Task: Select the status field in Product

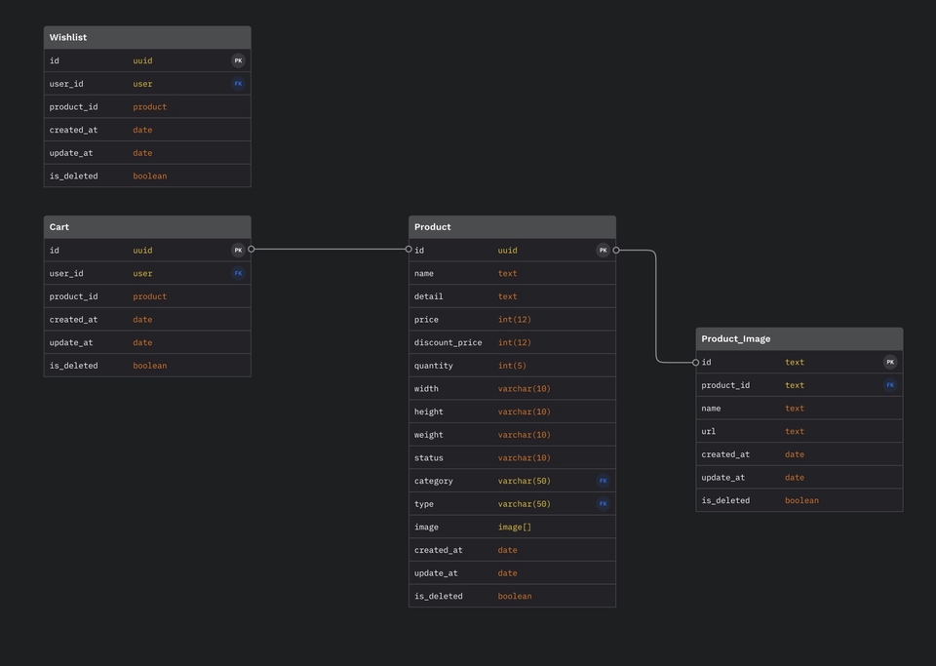Action: pos(512,457)
